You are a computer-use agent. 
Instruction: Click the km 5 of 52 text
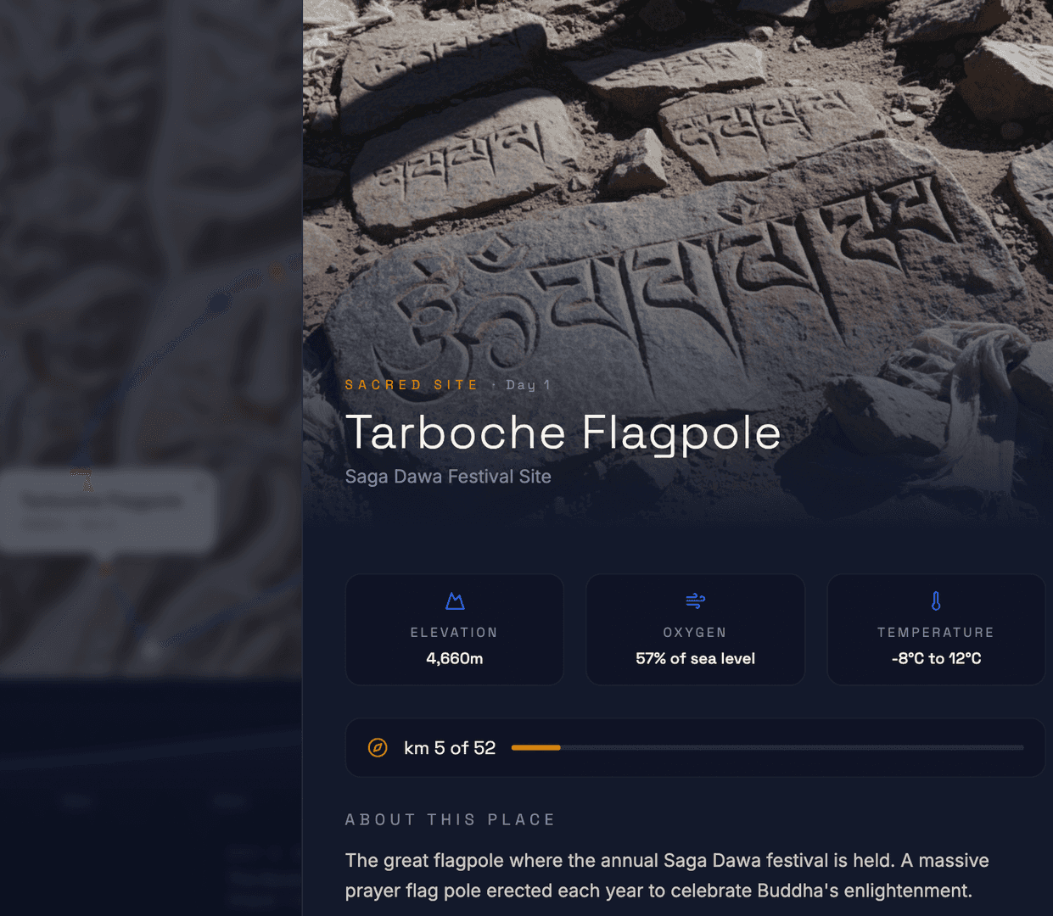[450, 747]
